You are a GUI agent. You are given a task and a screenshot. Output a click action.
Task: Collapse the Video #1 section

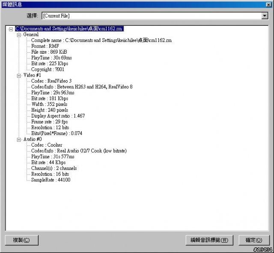pos(19,75)
